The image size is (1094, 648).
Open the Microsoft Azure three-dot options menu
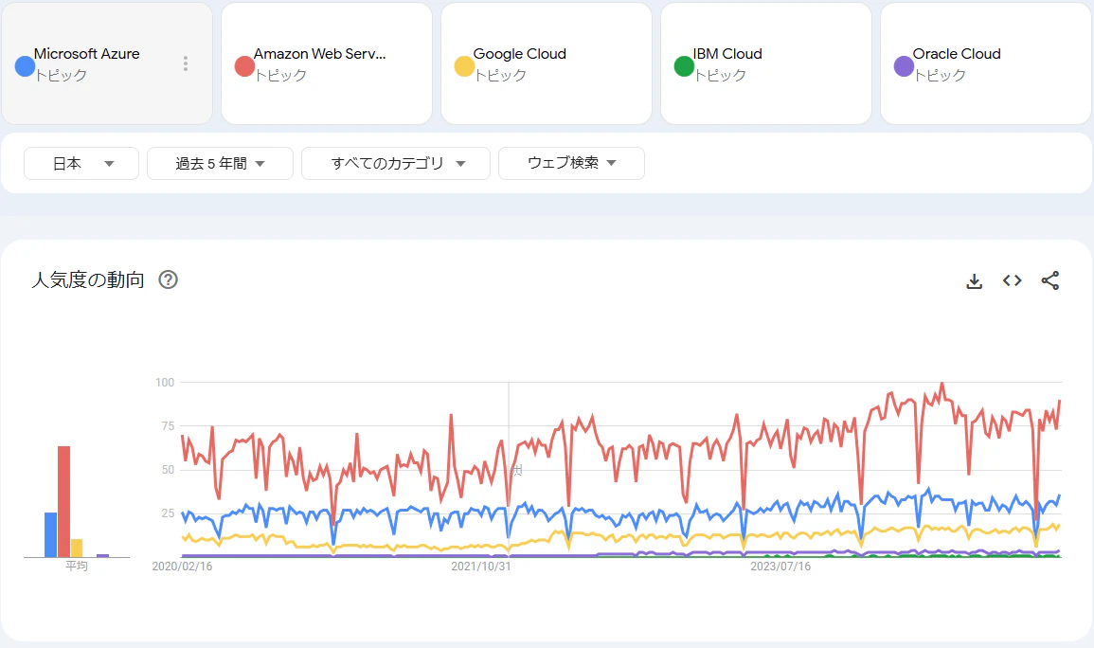(186, 63)
